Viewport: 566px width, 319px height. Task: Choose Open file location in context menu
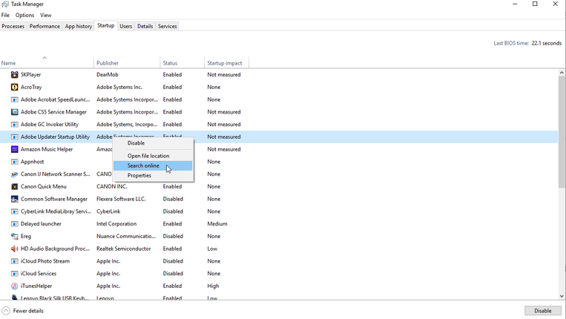point(153,156)
